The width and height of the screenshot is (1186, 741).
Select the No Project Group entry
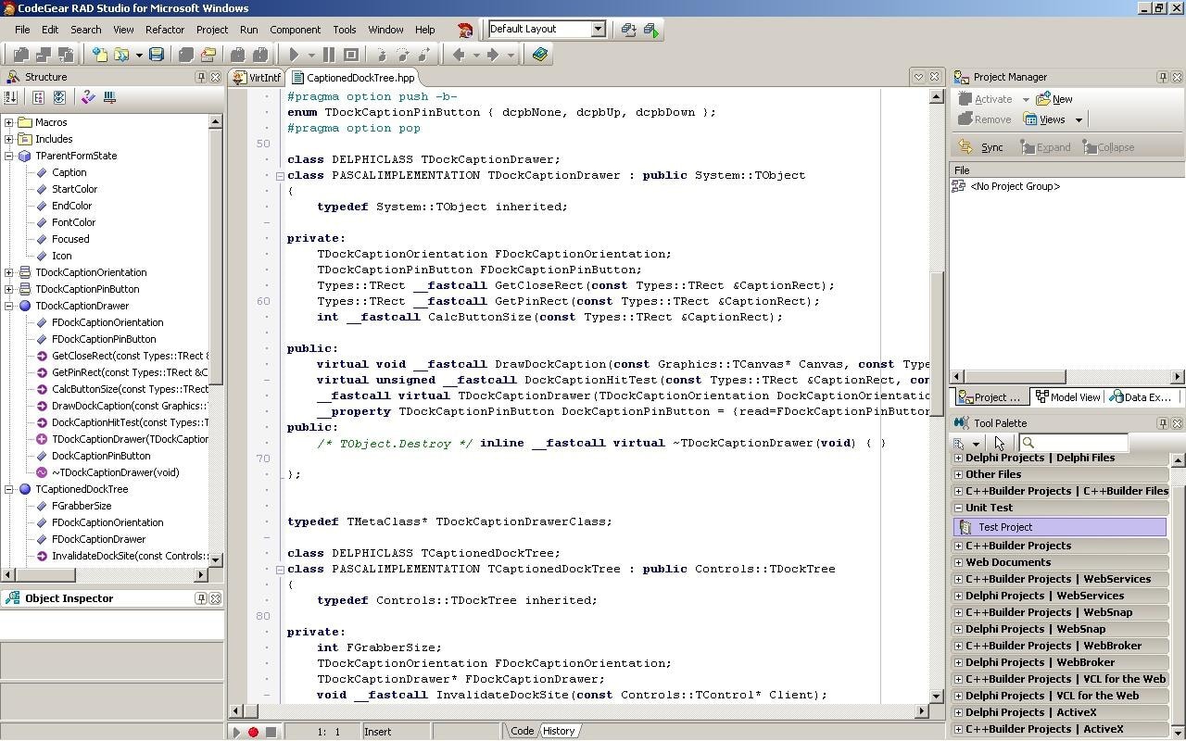point(1015,186)
